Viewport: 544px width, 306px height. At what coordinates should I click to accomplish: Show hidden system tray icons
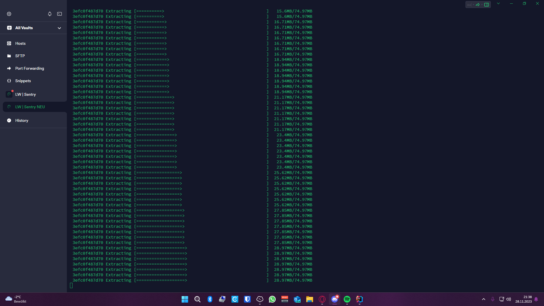pos(483,299)
